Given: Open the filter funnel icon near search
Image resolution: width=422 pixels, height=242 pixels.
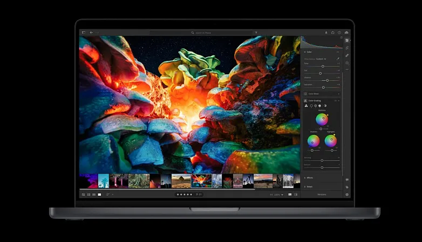Looking at the screenshot, I should pos(256,32).
